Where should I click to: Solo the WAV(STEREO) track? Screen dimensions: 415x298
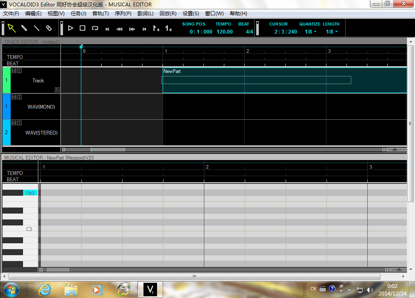tap(19, 123)
